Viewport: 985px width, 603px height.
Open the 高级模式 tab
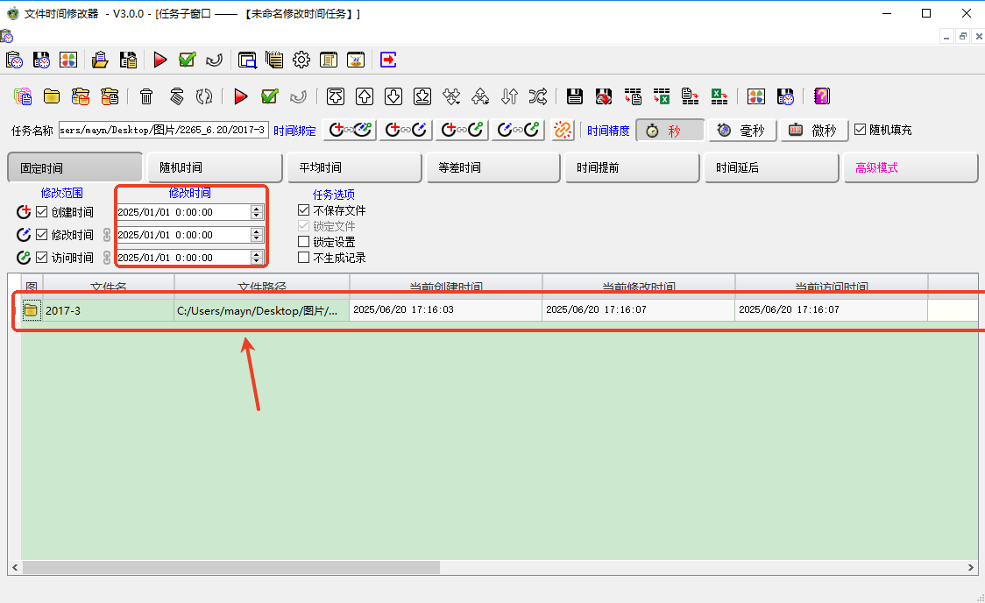[911, 167]
